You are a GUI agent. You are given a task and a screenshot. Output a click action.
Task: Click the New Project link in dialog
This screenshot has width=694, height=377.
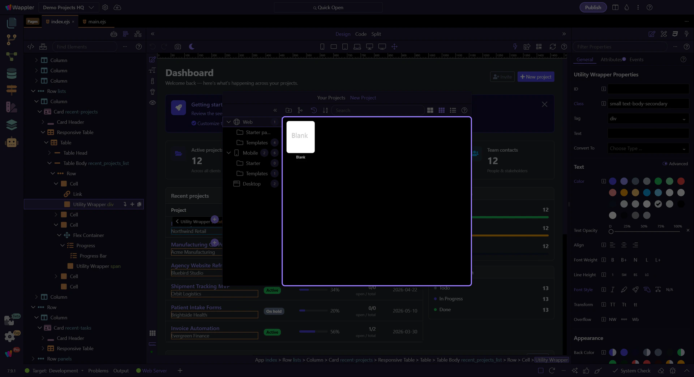tap(363, 98)
